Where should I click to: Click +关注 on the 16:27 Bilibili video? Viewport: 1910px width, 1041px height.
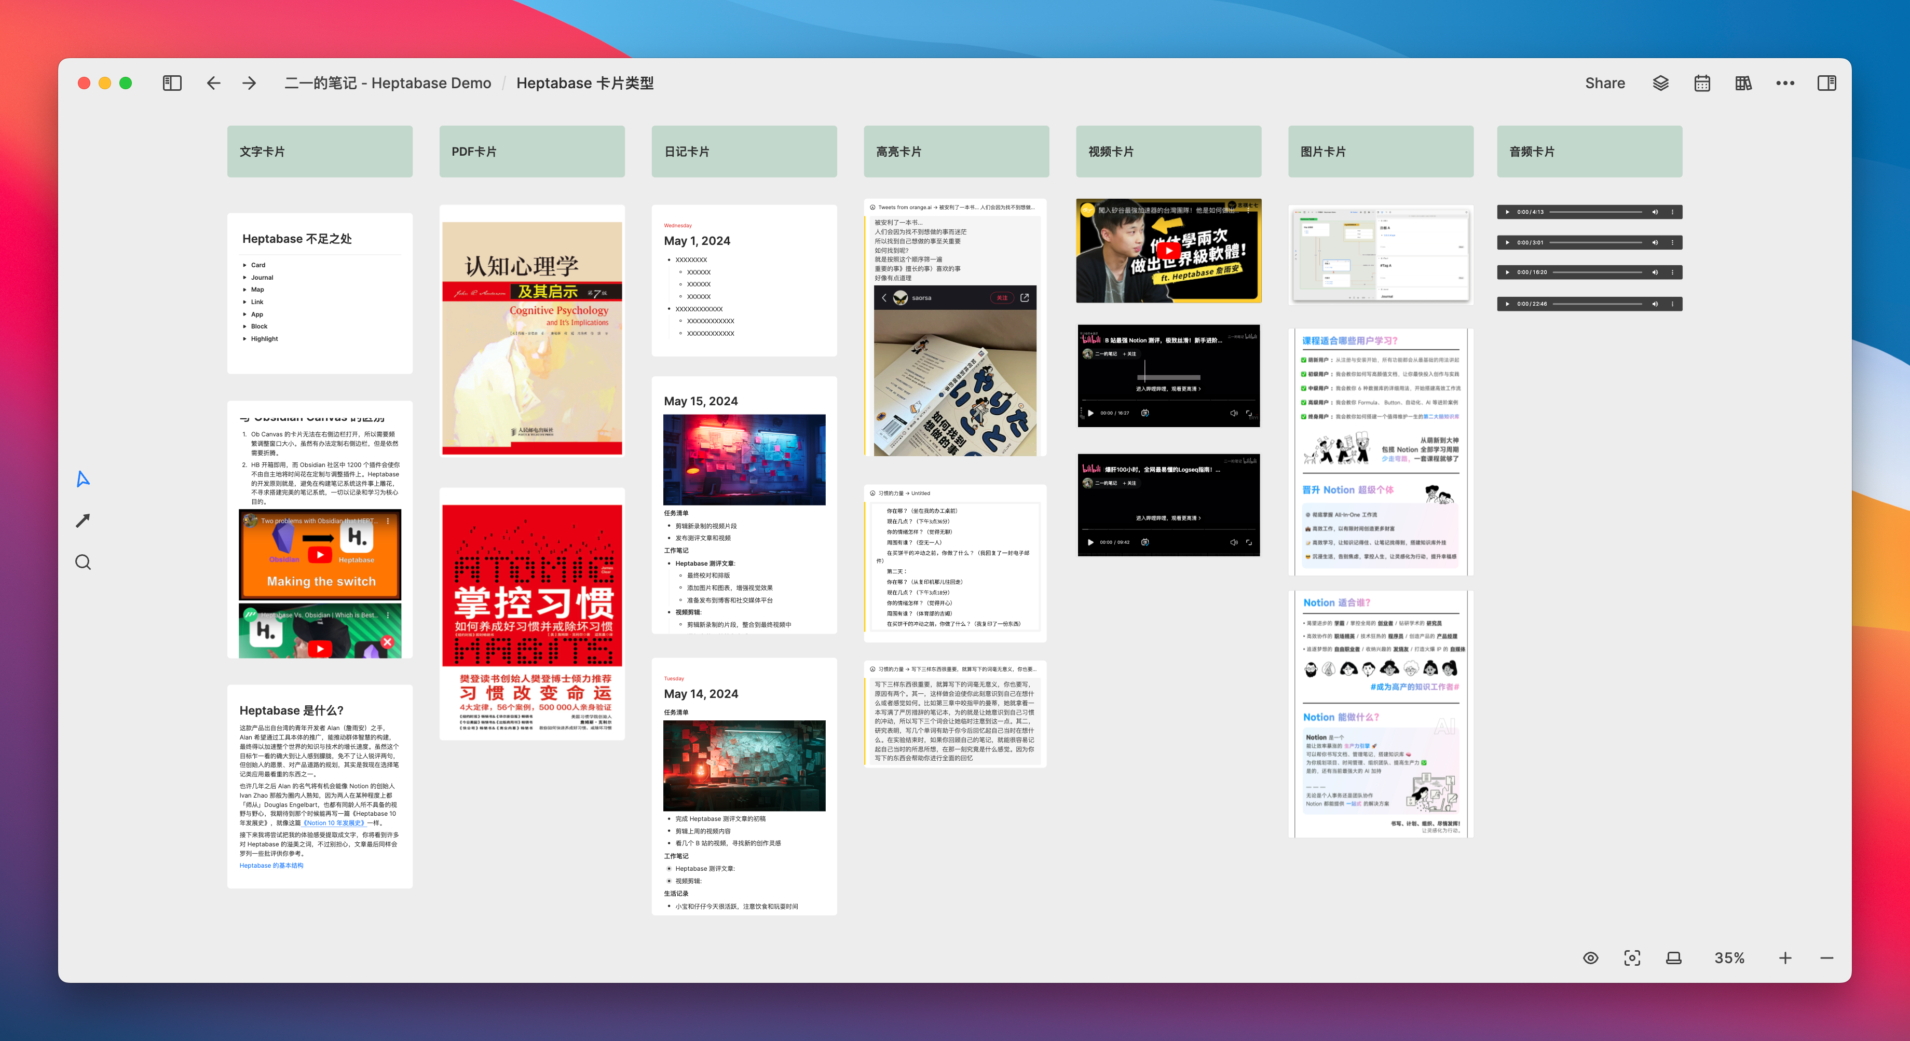(x=1129, y=354)
